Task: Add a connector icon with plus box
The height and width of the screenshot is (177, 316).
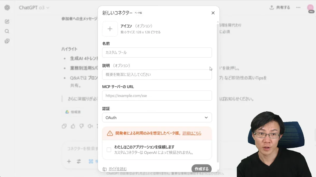Action: click(x=110, y=29)
